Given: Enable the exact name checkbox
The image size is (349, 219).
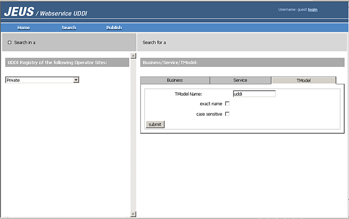Looking at the screenshot, I should (x=227, y=104).
